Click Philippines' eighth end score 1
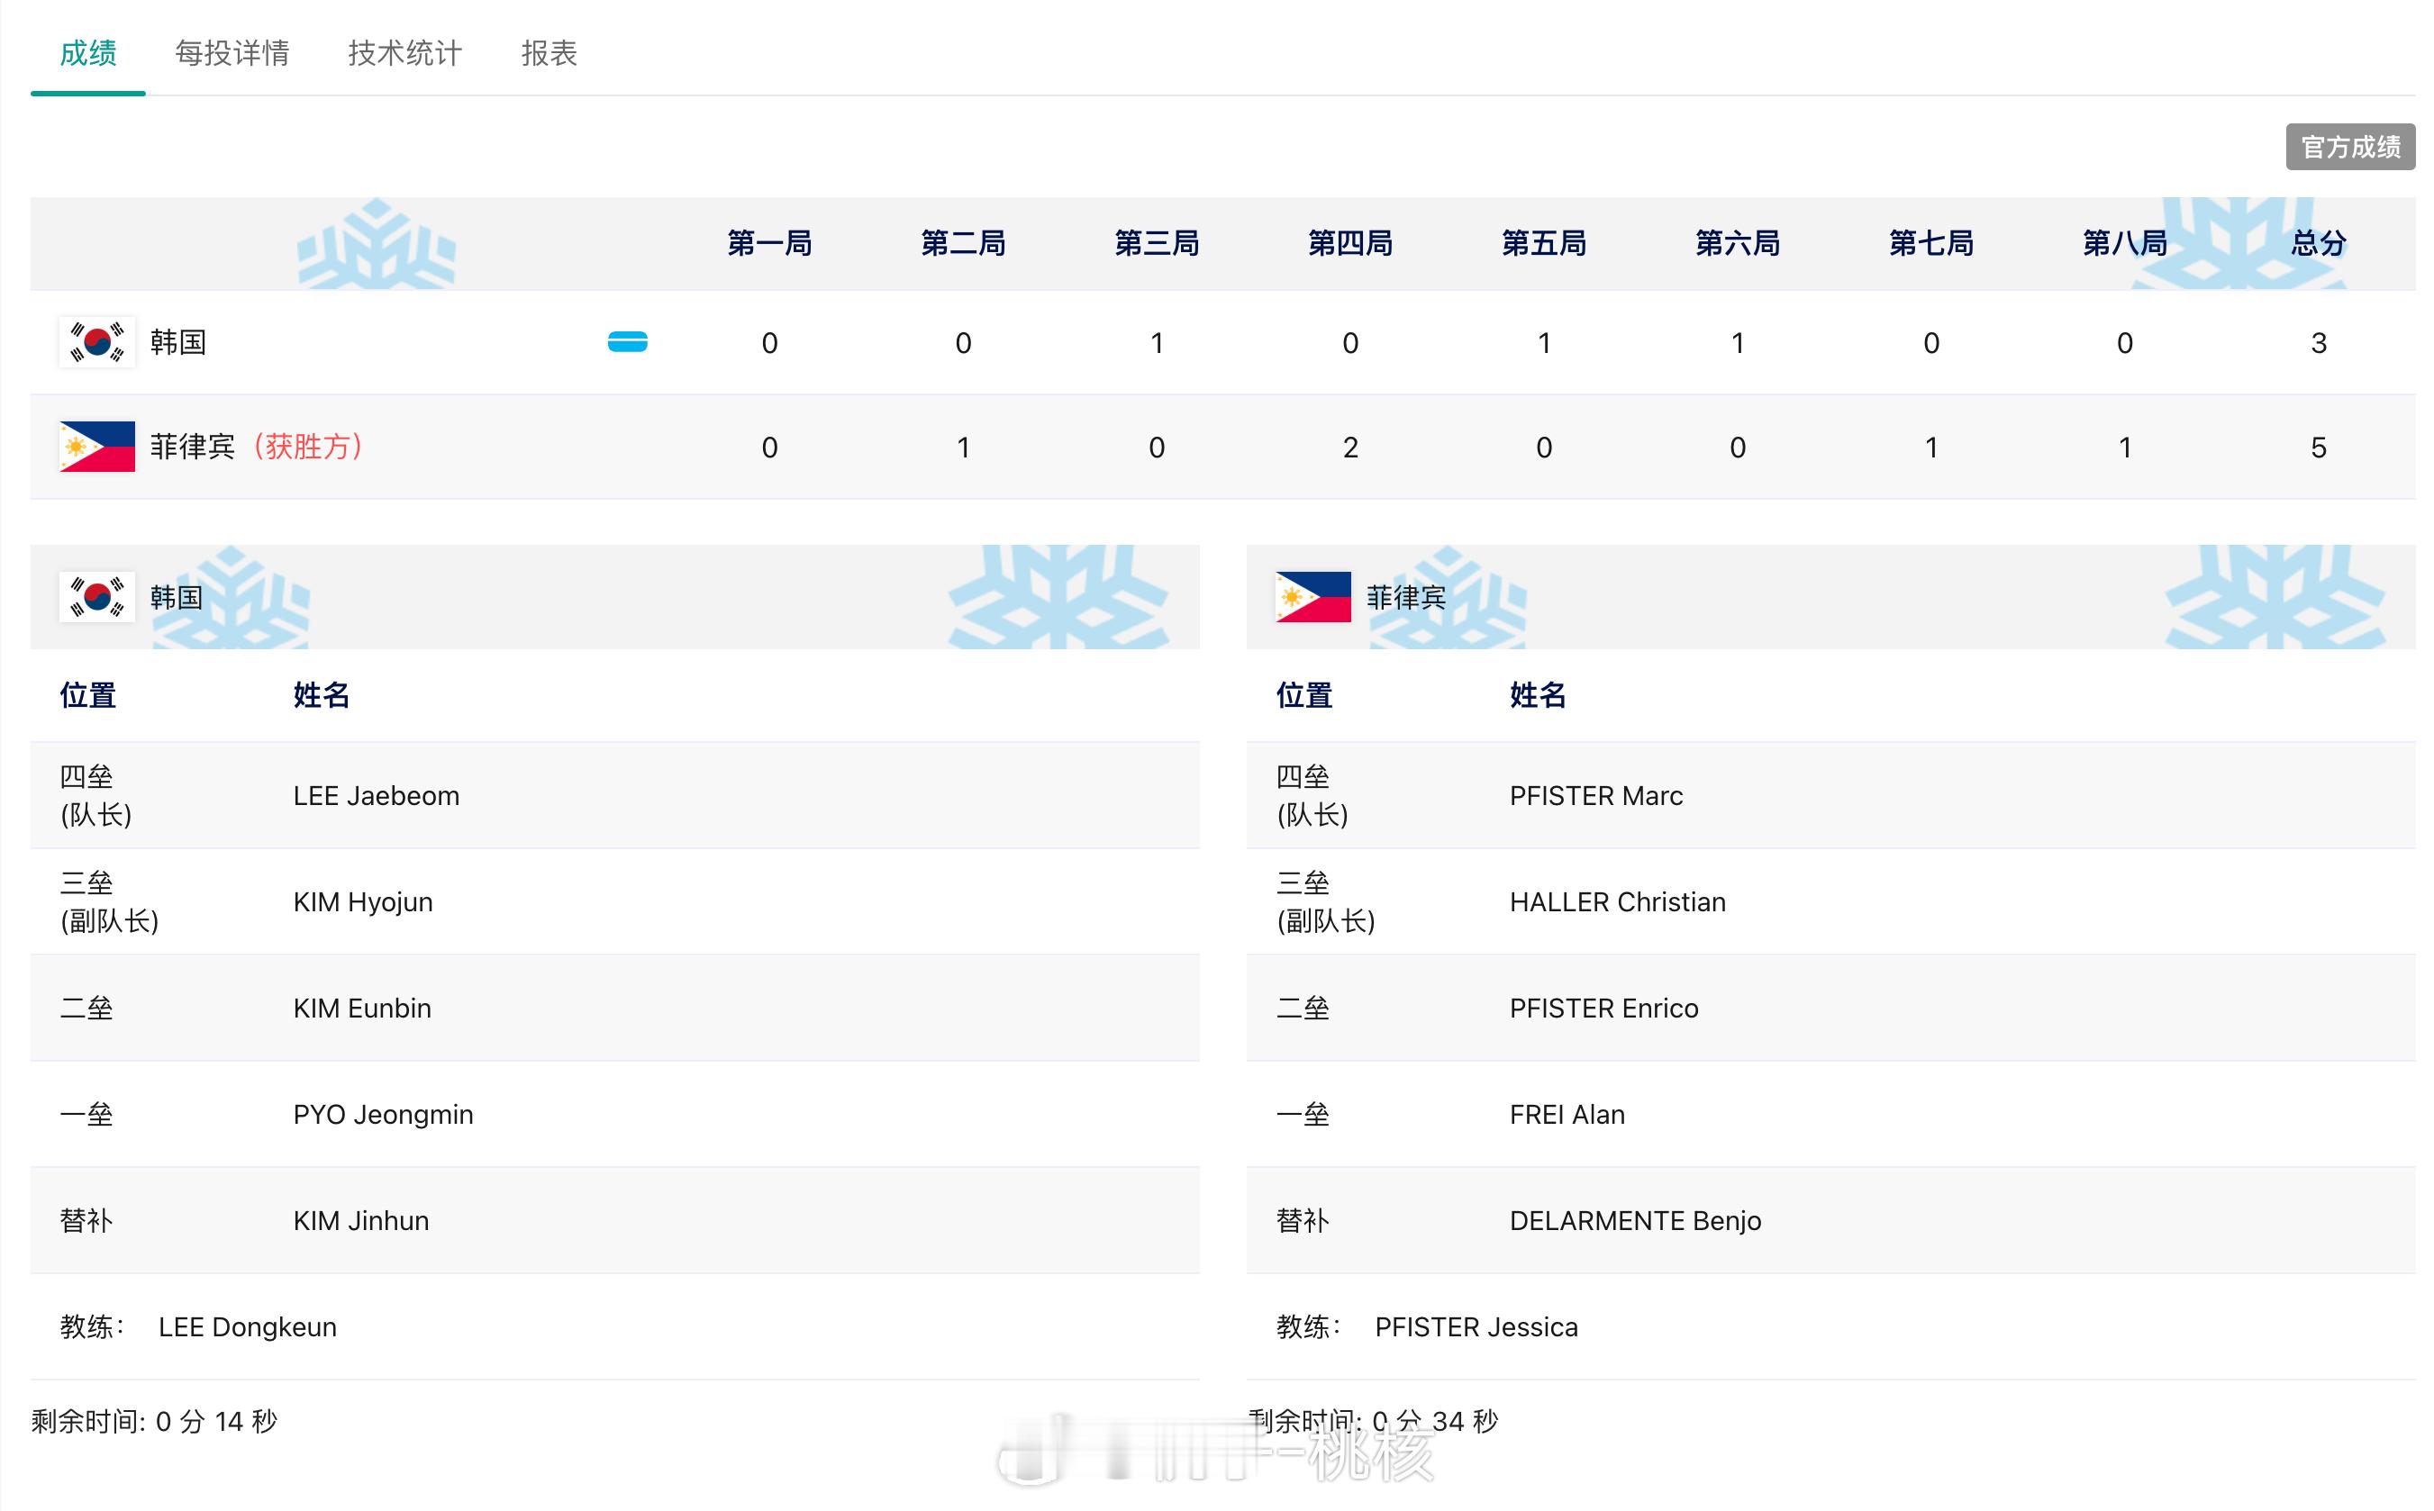Screen dimensions: 2434x1511 2125,447
